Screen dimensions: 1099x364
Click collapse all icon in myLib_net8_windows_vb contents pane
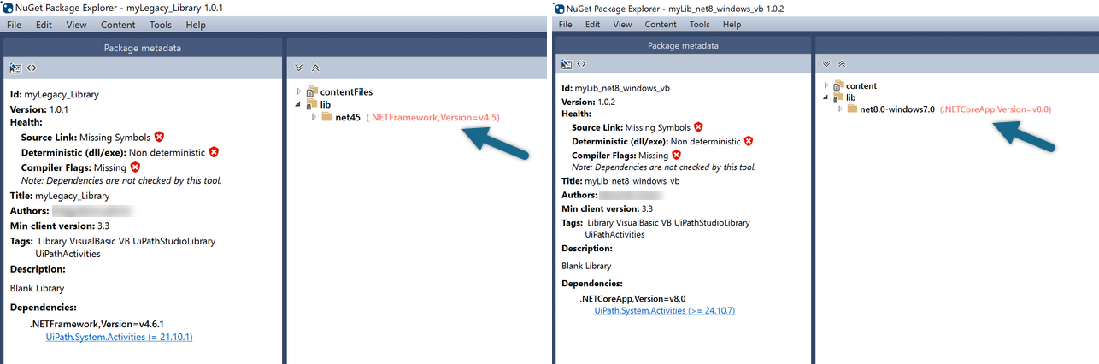pos(842,64)
